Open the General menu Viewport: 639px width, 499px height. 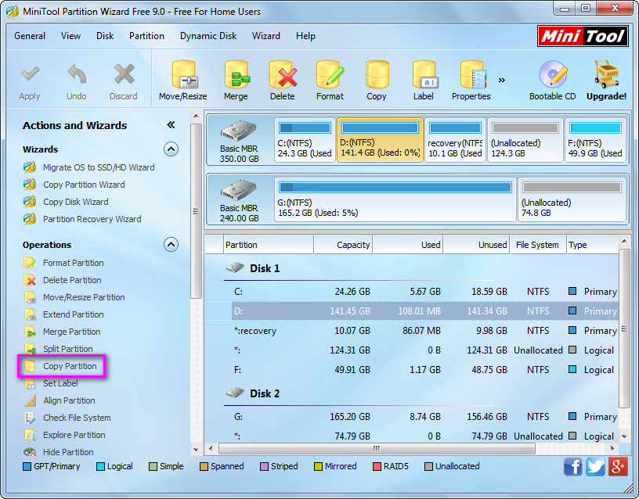[30, 36]
